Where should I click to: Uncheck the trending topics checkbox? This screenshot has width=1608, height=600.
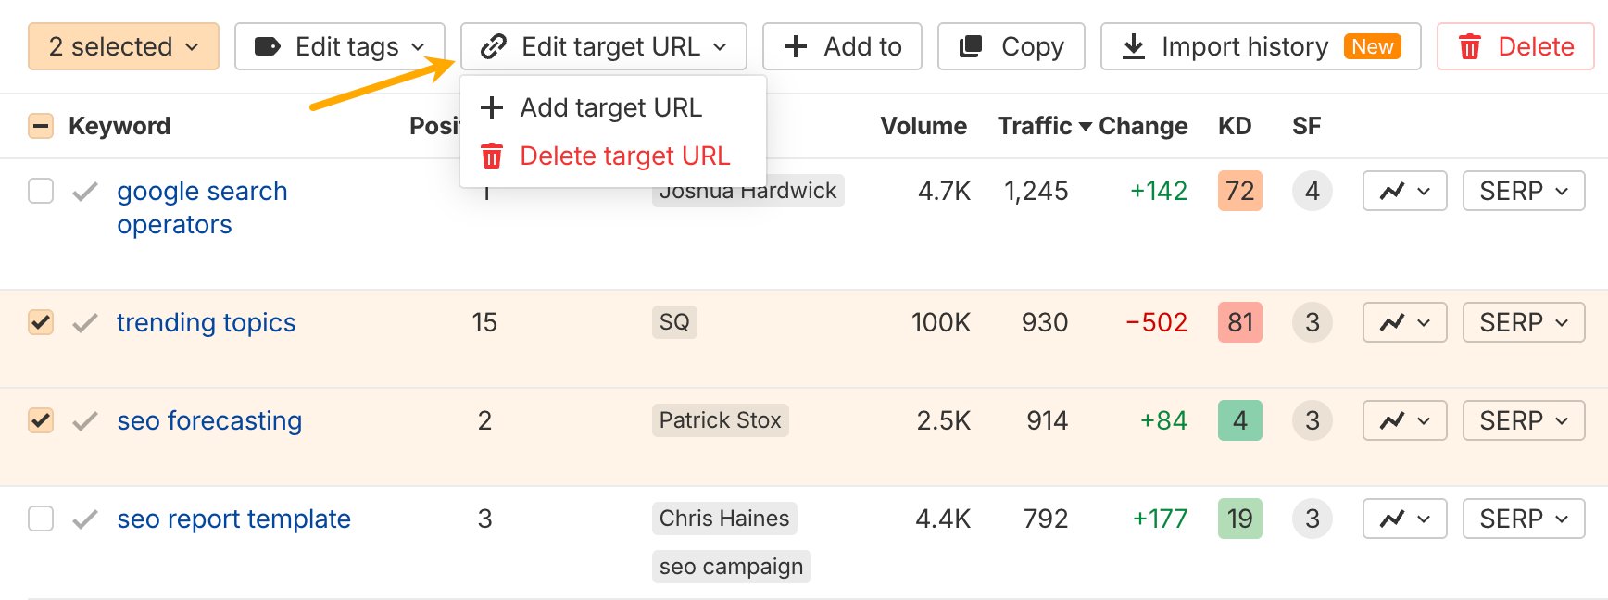pos(41,322)
